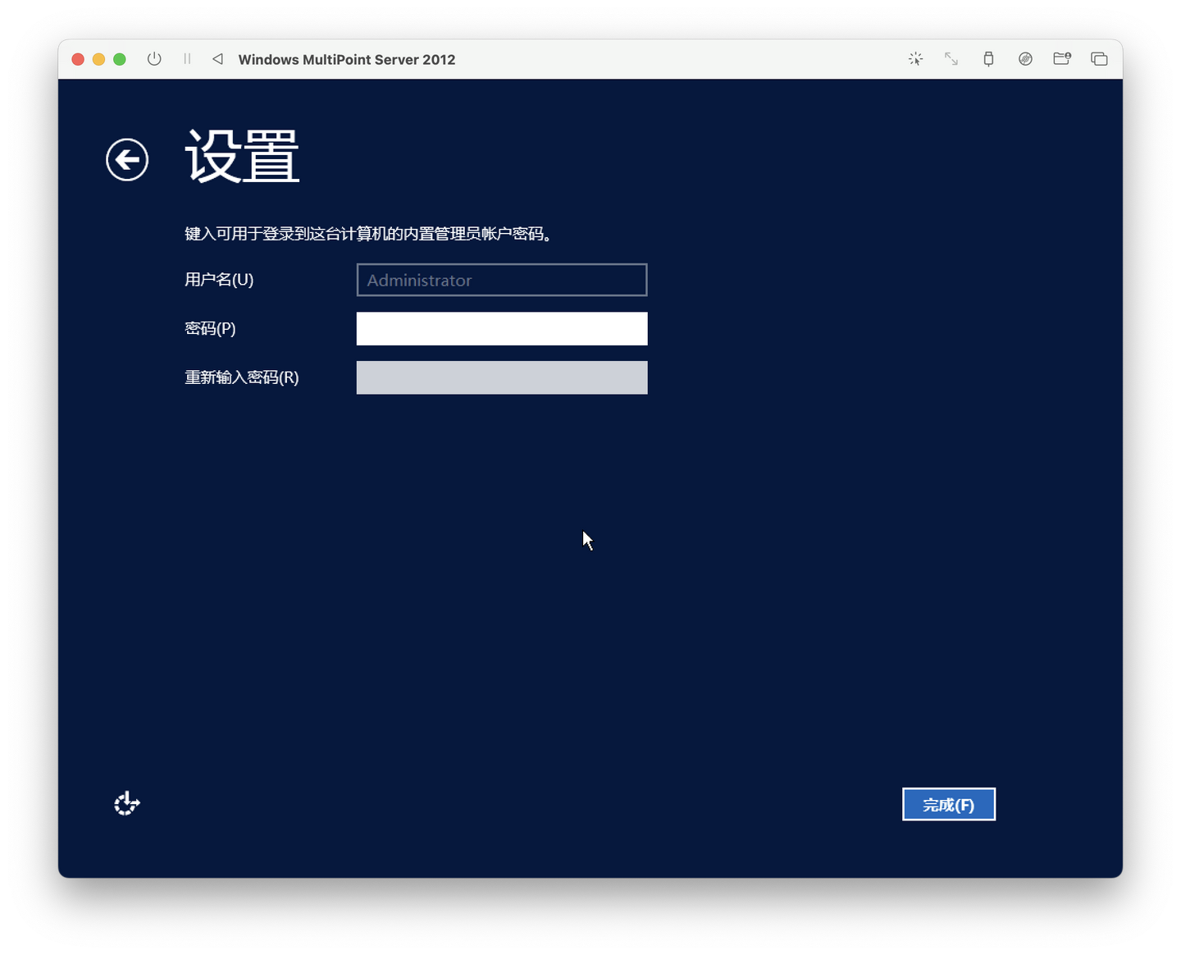Maximize the VM window with green button
This screenshot has height=955, width=1181.
(120, 59)
